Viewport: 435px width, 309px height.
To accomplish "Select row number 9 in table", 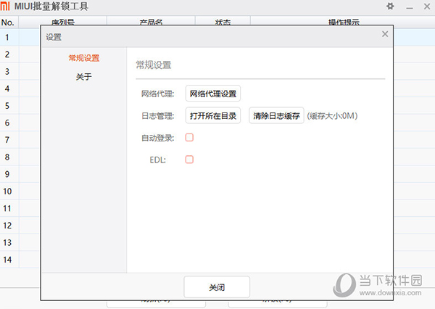I will point(7,174).
